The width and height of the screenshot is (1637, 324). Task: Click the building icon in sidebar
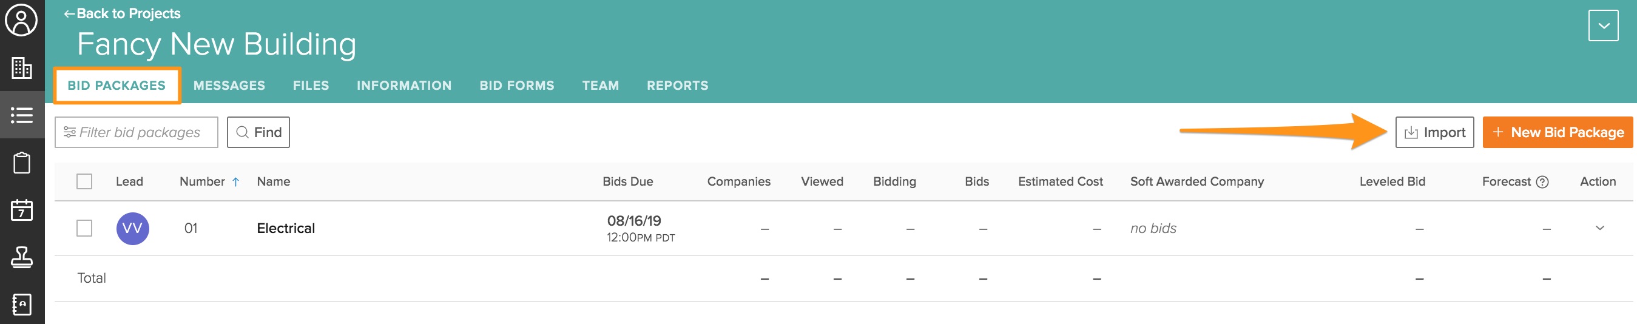[22, 68]
